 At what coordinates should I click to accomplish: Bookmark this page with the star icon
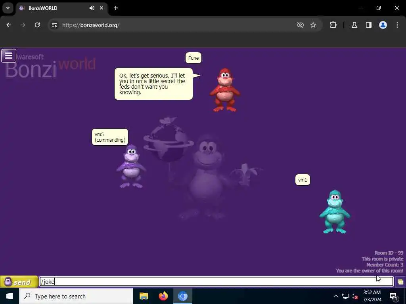313,25
